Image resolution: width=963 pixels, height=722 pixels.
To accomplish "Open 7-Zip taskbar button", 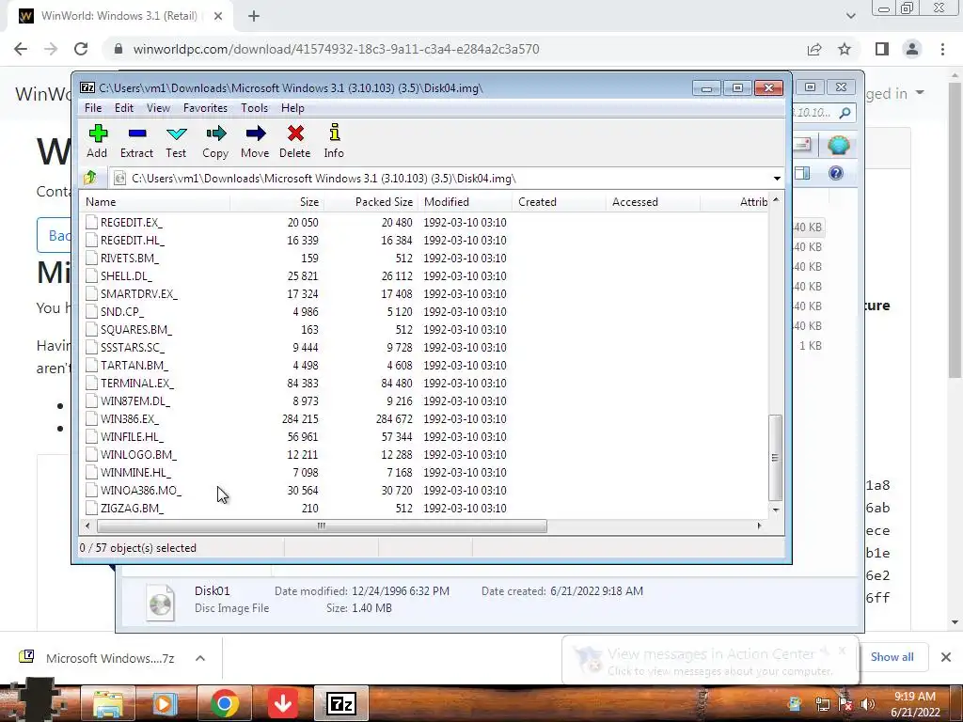I will [341, 703].
